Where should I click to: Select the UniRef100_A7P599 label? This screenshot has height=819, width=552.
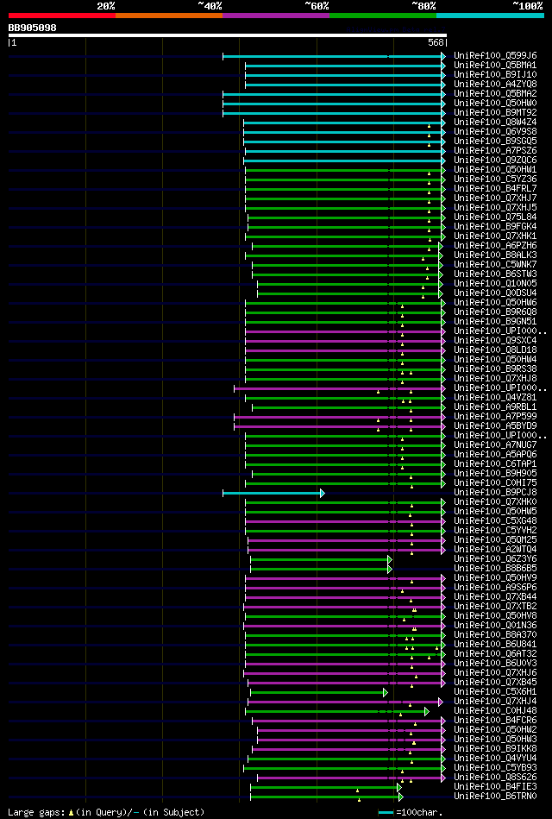point(496,417)
